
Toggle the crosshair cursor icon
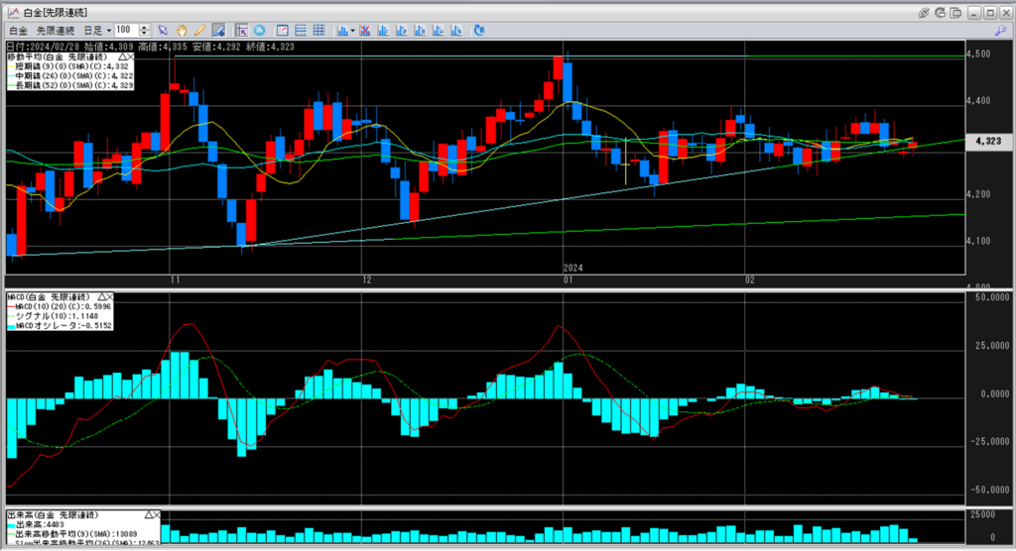pyautogui.click(x=242, y=31)
